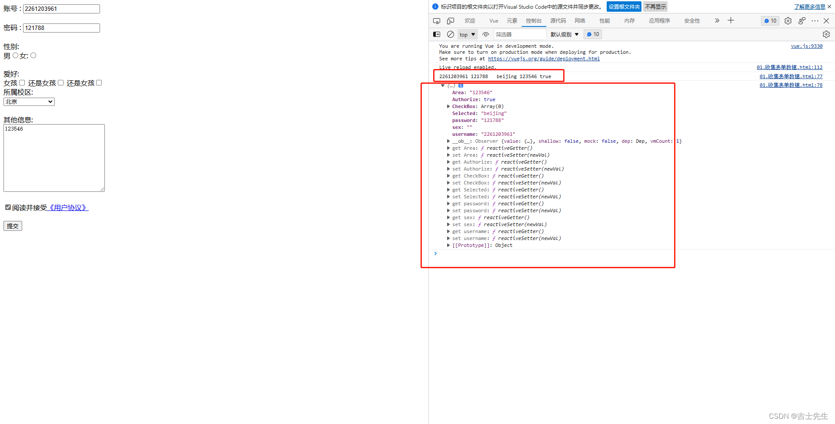
Task: Switch to the 安全性 tab
Action: (x=692, y=21)
